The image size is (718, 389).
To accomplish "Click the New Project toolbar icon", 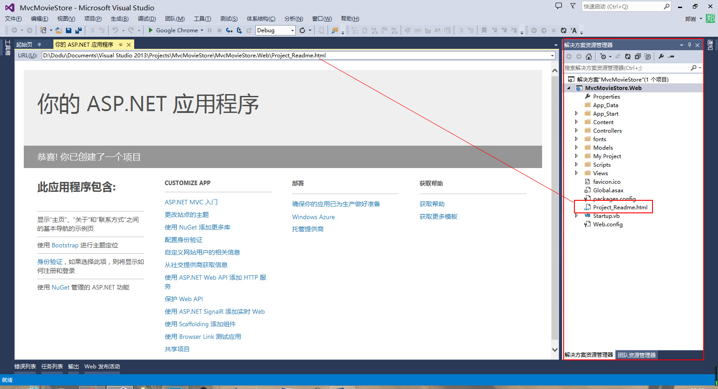I will (x=43, y=30).
